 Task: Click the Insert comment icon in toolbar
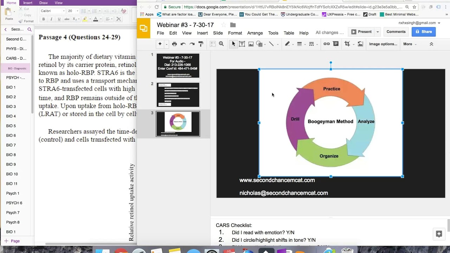336,44
